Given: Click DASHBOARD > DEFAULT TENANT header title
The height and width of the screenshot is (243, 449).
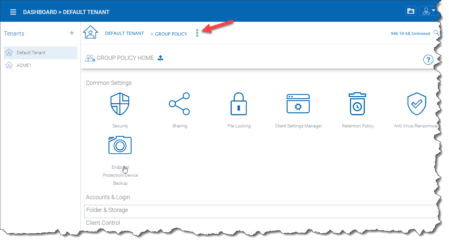Looking at the screenshot, I should pyautogui.click(x=66, y=12).
